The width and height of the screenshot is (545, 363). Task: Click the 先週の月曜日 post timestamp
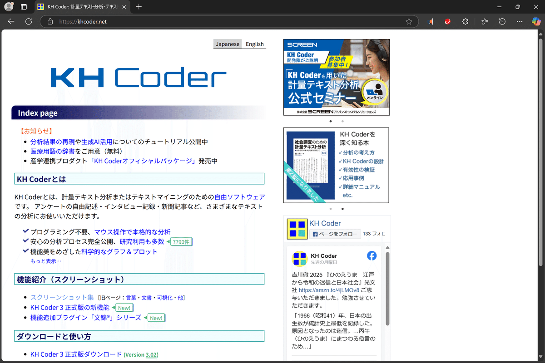pyautogui.click(x=324, y=262)
